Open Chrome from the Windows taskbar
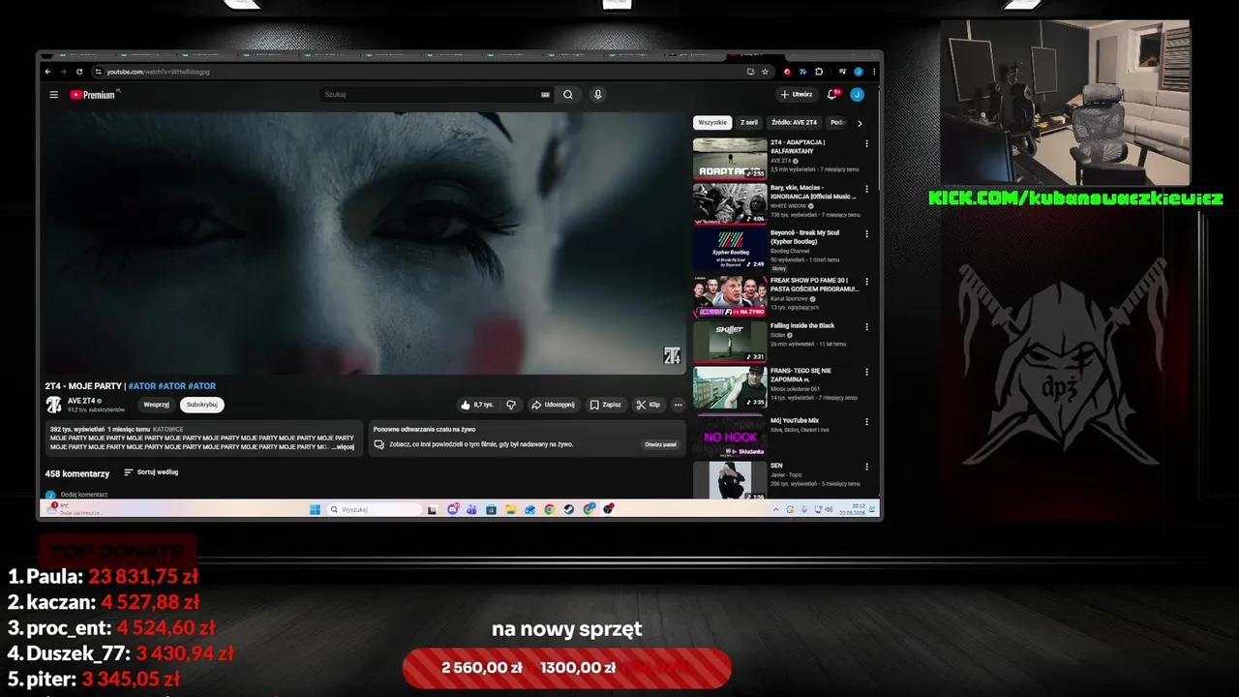Screen dimensions: 1239x697 coord(549,509)
